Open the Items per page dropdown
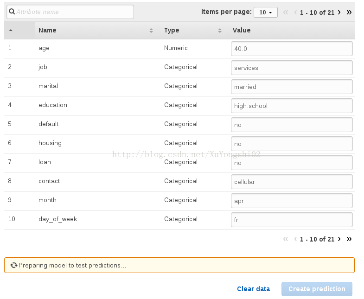364x299 pixels. [x=266, y=13]
